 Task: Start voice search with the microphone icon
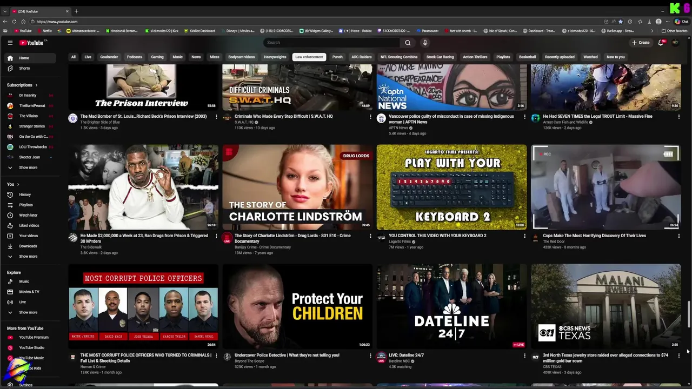tap(425, 43)
